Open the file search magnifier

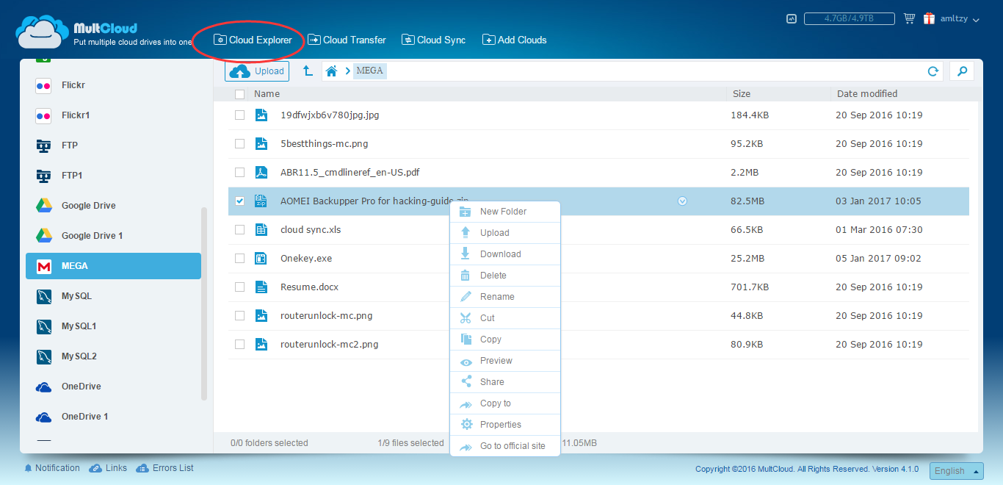pyautogui.click(x=962, y=71)
